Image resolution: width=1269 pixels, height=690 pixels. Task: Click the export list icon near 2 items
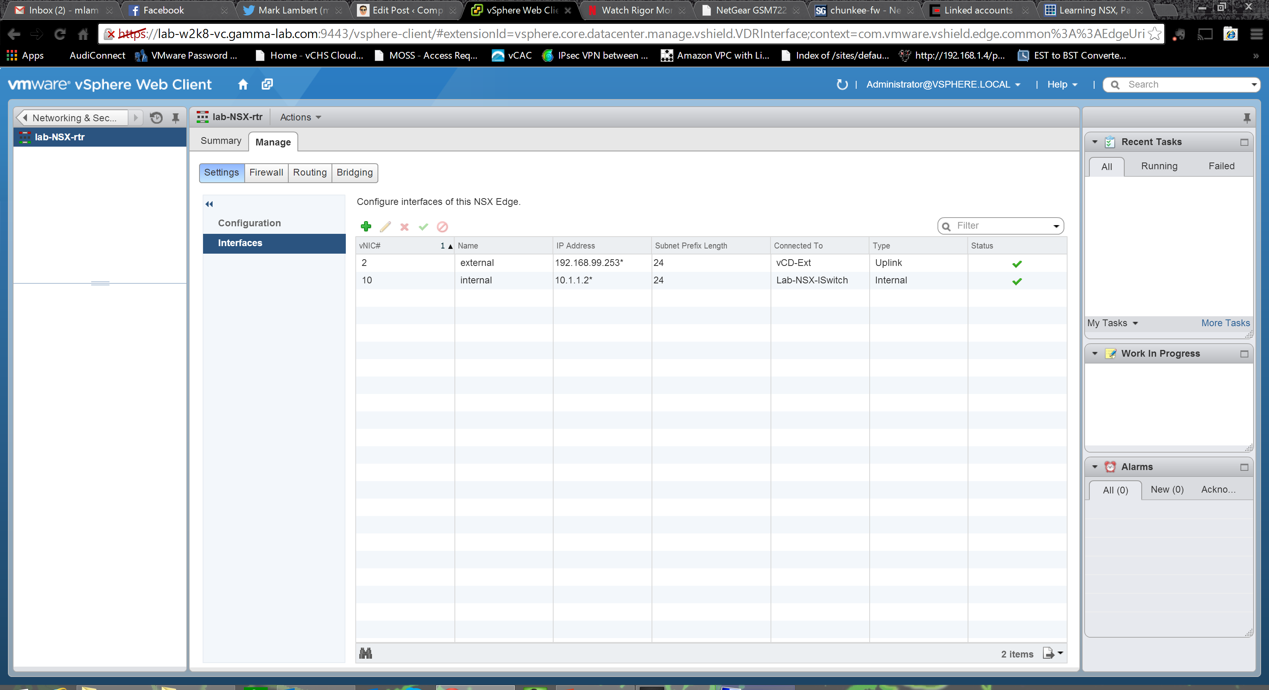click(x=1049, y=654)
